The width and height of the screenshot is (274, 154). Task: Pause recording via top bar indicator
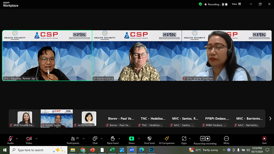[223, 4]
